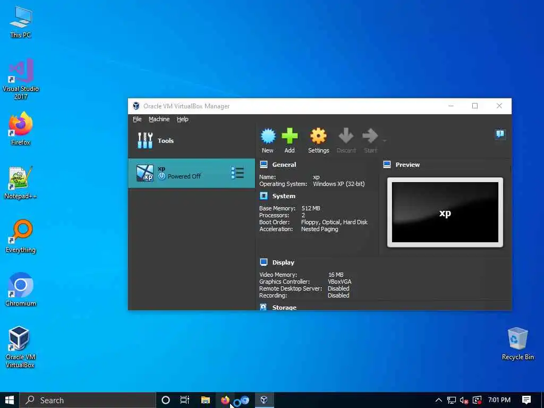Screen dimensions: 544x408
Task: Select the Recycle Bin desktop icon
Action: (517, 344)
